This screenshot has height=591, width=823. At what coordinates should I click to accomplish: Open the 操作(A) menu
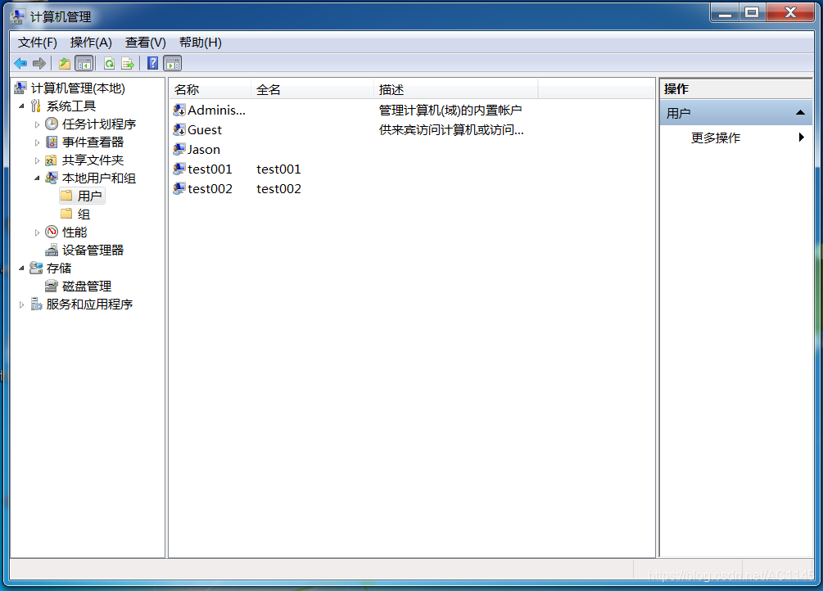(x=91, y=43)
